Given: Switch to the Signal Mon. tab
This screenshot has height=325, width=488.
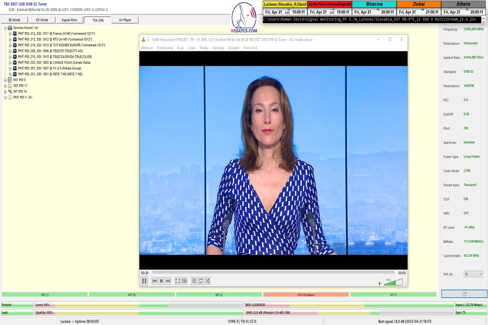Looking at the screenshot, I should pos(70,20).
